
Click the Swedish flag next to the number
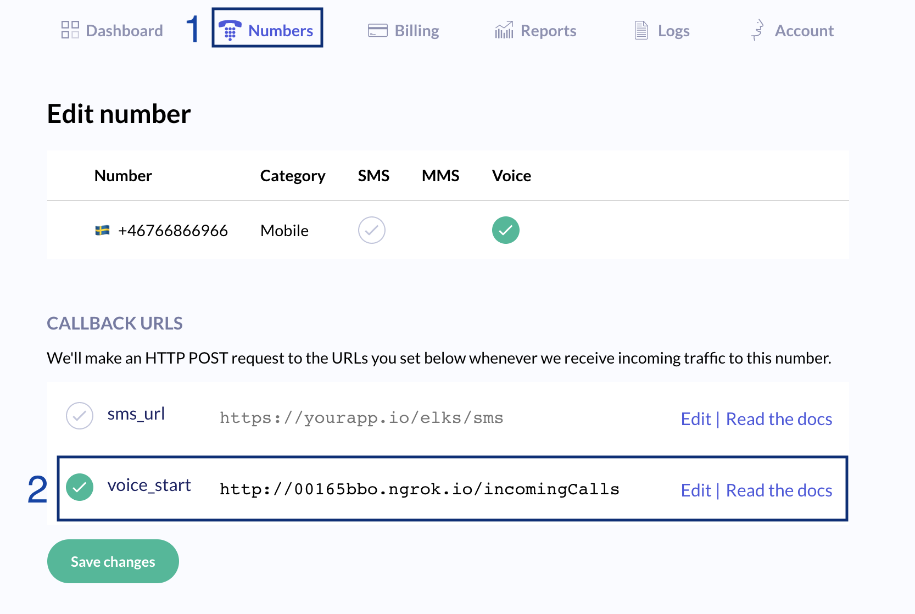point(102,231)
